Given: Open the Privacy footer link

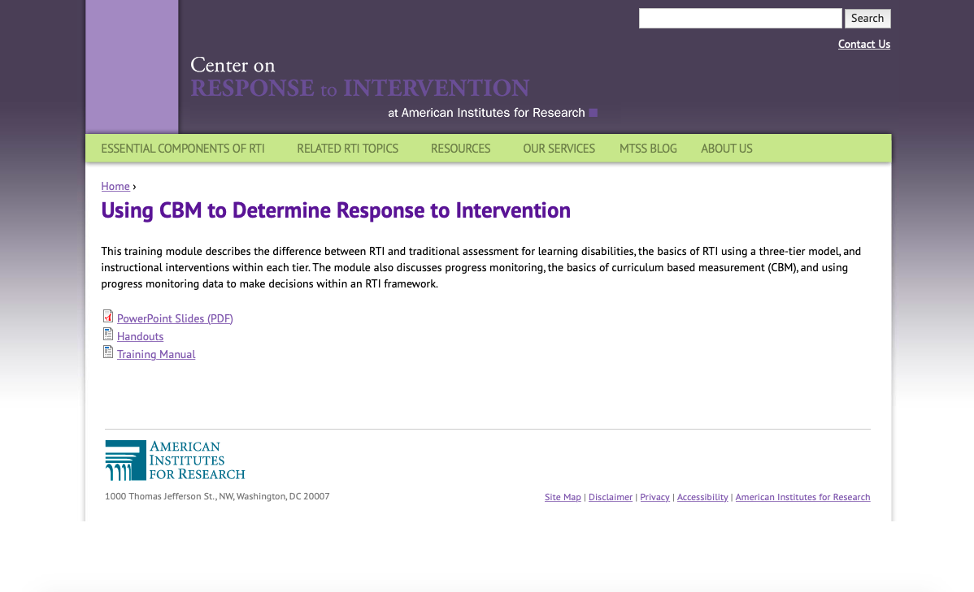Looking at the screenshot, I should pyautogui.click(x=654, y=497).
